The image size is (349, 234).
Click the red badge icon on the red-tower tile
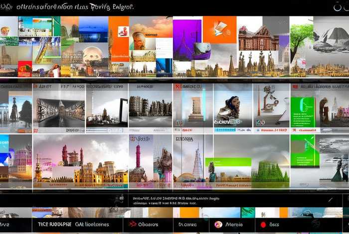(x=133, y=139)
